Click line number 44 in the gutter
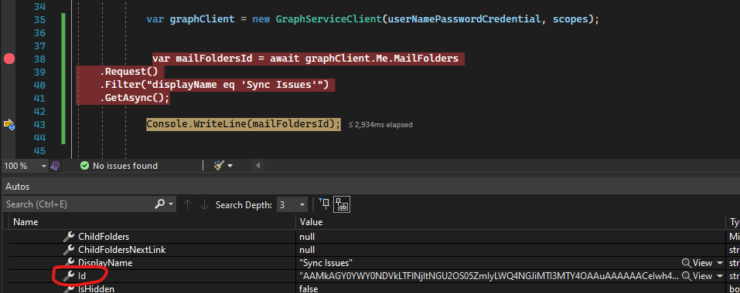The width and height of the screenshot is (740, 293). pyautogui.click(x=39, y=138)
